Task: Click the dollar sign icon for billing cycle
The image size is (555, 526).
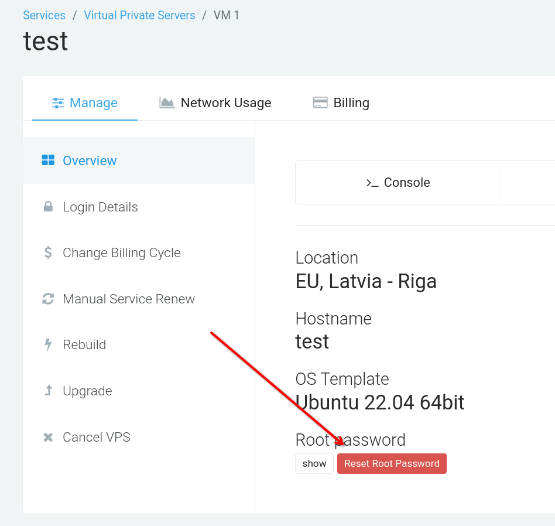Action: [x=48, y=252]
